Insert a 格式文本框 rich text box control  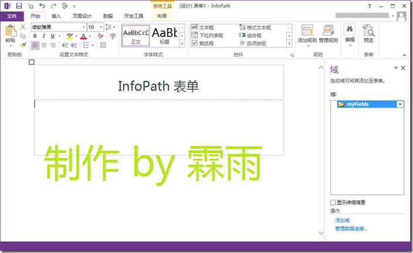(x=255, y=27)
